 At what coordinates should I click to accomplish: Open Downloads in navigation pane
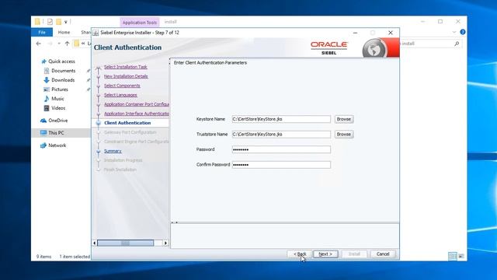click(63, 80)
